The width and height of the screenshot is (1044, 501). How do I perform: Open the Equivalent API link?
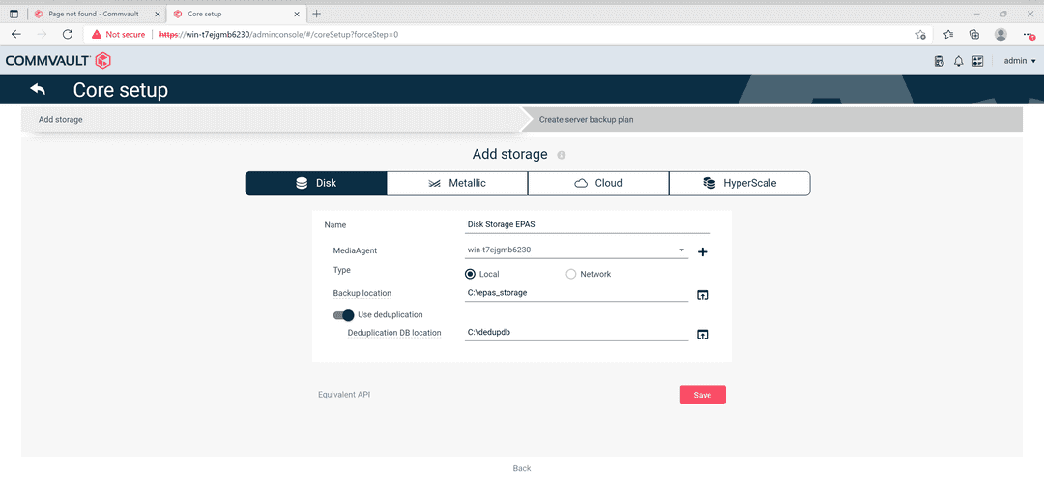pos(344,395)
